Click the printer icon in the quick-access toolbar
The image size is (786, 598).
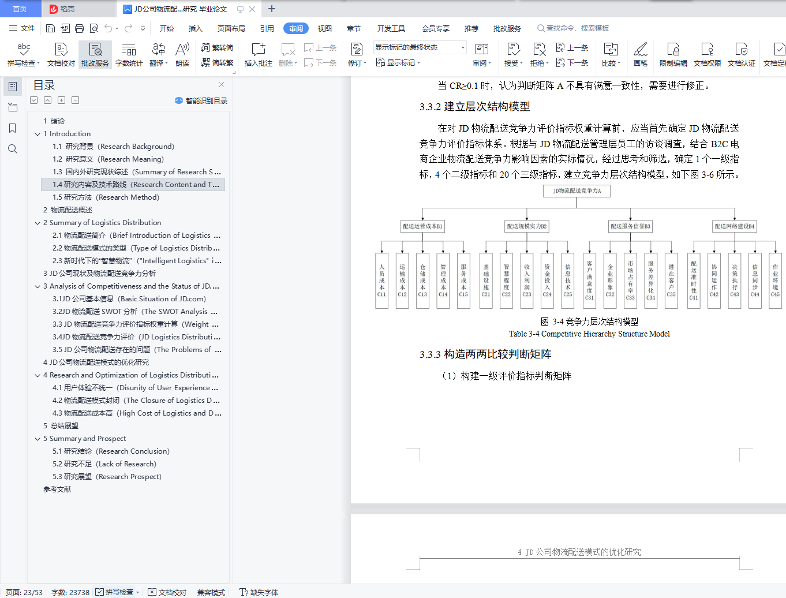[79, 28]
